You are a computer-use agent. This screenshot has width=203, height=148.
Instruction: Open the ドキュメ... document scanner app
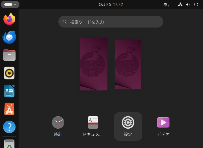(x=93, y=126)
